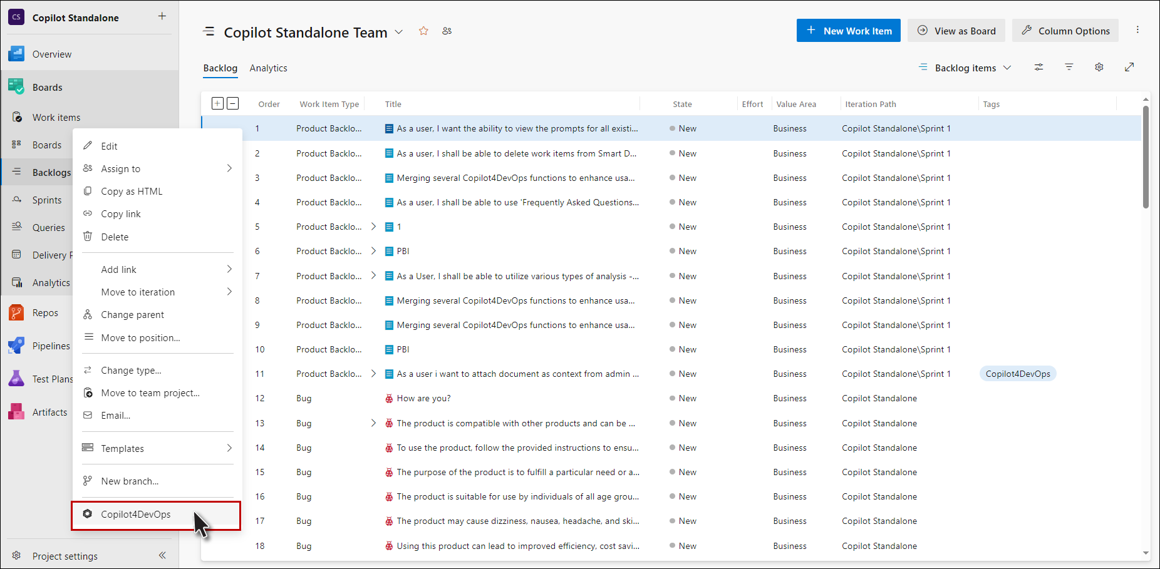This screenshot has height=569, width=1160.
Task: Click the scrollbar down arrow
Action: coord(1146,553)
